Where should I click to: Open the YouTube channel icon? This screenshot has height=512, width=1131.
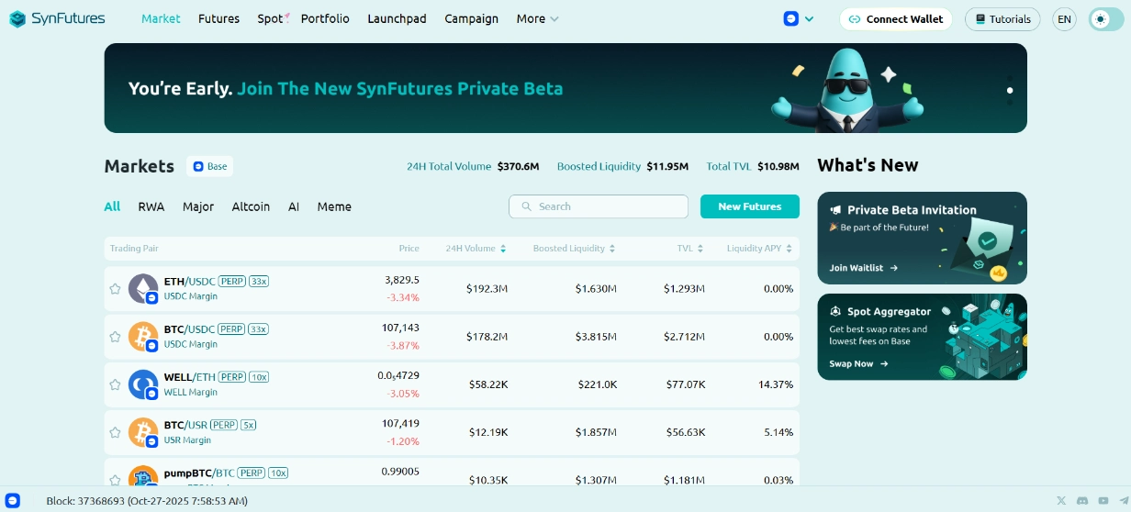point(1103,500)
